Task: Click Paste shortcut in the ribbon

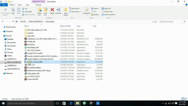Action: tap(28, 14)
